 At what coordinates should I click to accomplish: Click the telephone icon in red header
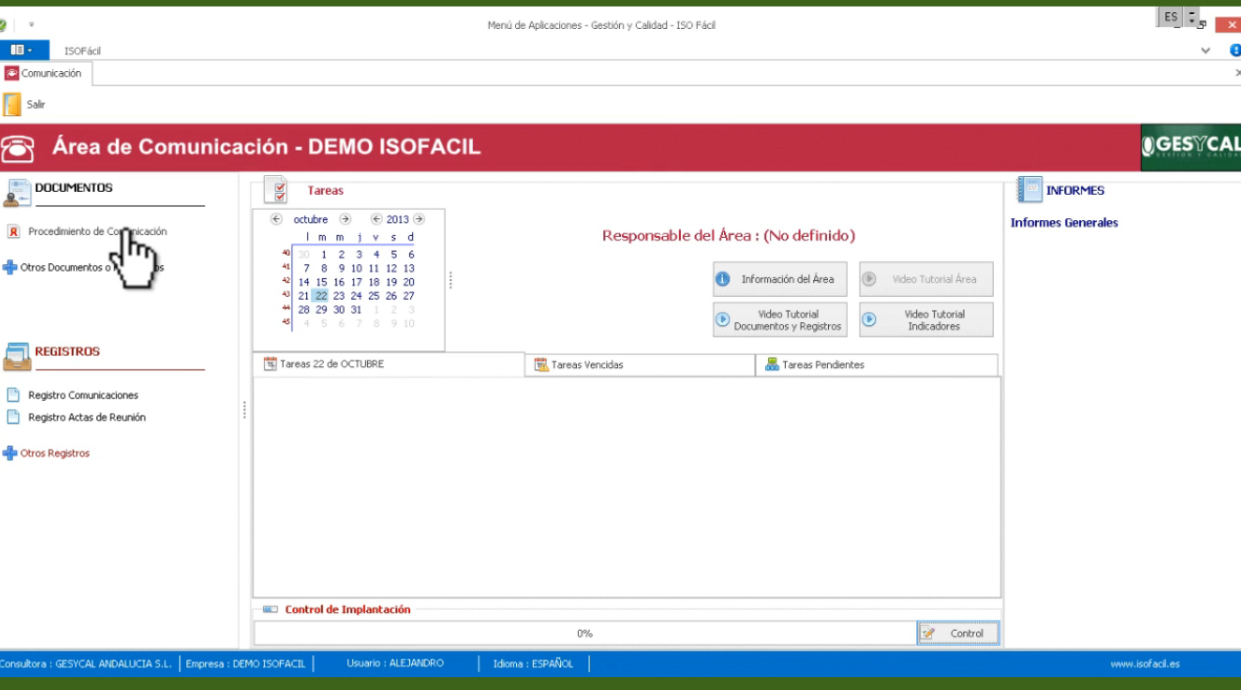pyautogui.click(x=17, y=148)
